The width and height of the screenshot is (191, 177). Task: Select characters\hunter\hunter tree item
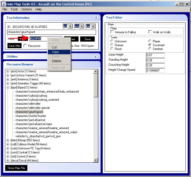point(31,116)
